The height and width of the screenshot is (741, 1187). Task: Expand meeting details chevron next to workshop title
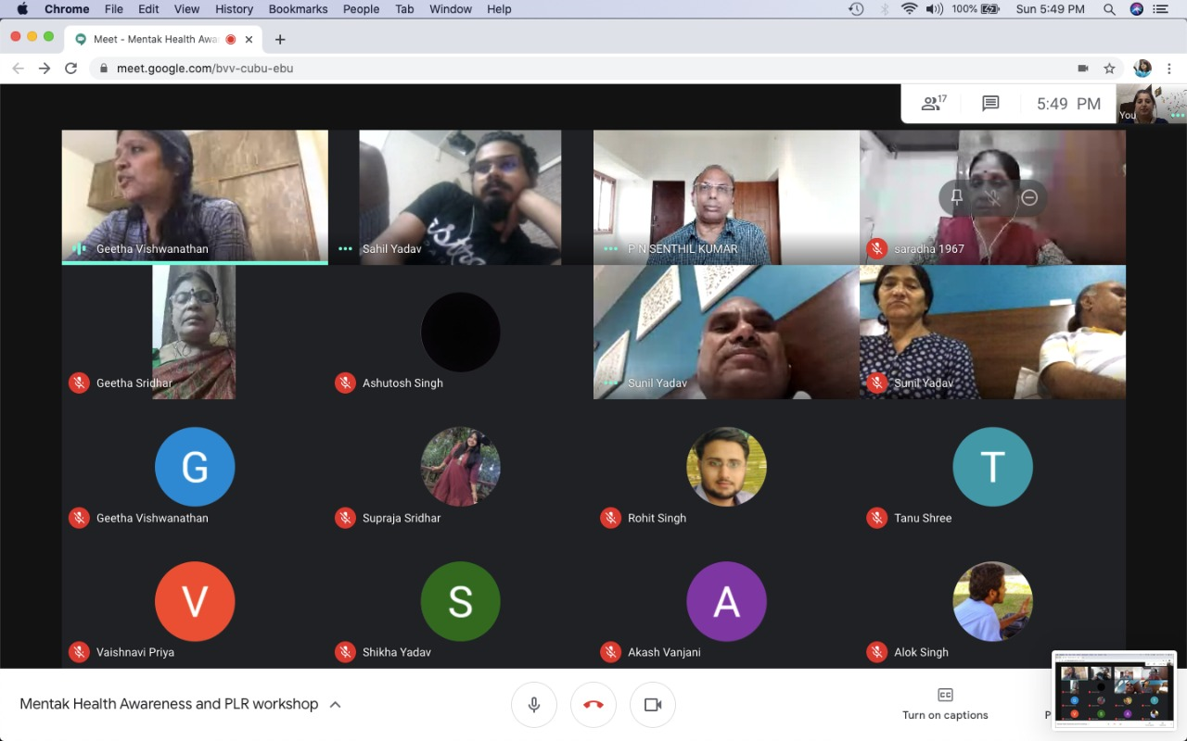336,705
